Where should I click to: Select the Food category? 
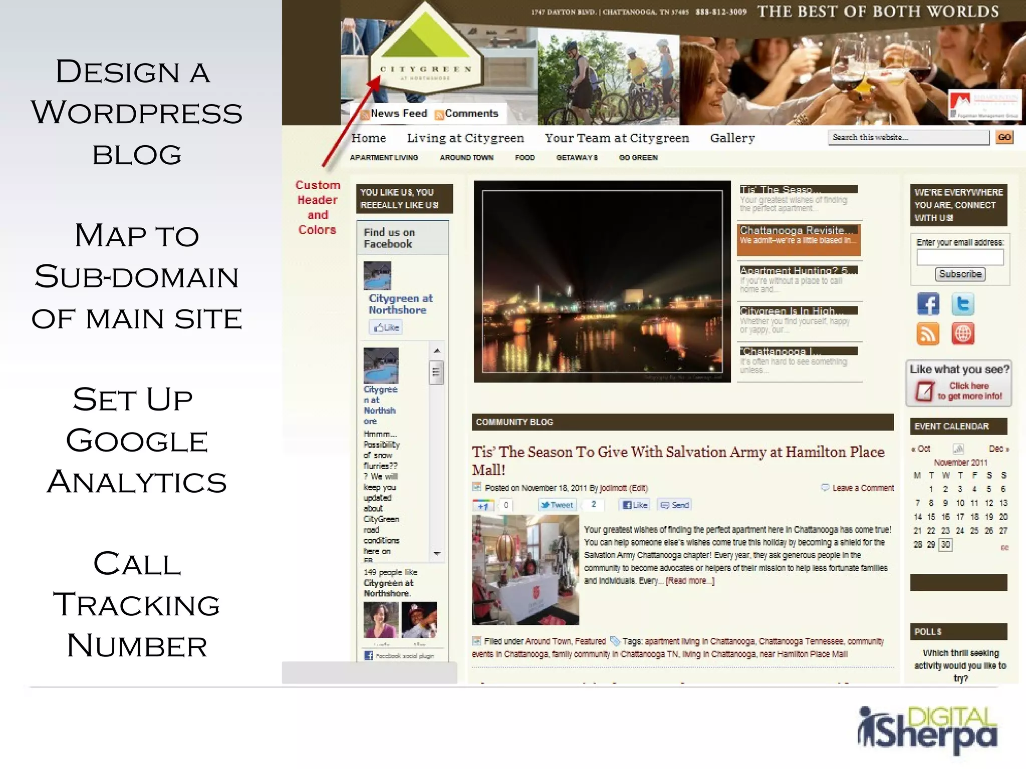(525, 158)
